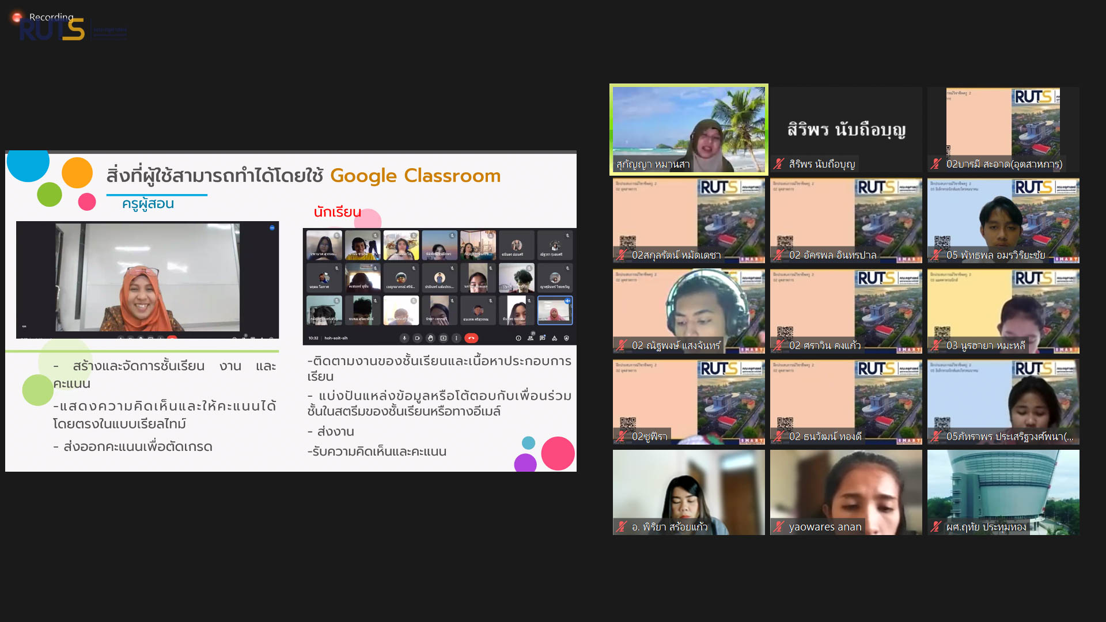Image resolution: width=1106 pixels, height=622 pixels.
Task: Click muted mic icon beside 05ภัทราพร ประเสริฐวงศ์พนา
Action: (936, 437)
